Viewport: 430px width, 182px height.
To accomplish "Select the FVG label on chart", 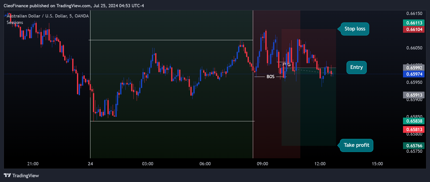I will point(287,65).
